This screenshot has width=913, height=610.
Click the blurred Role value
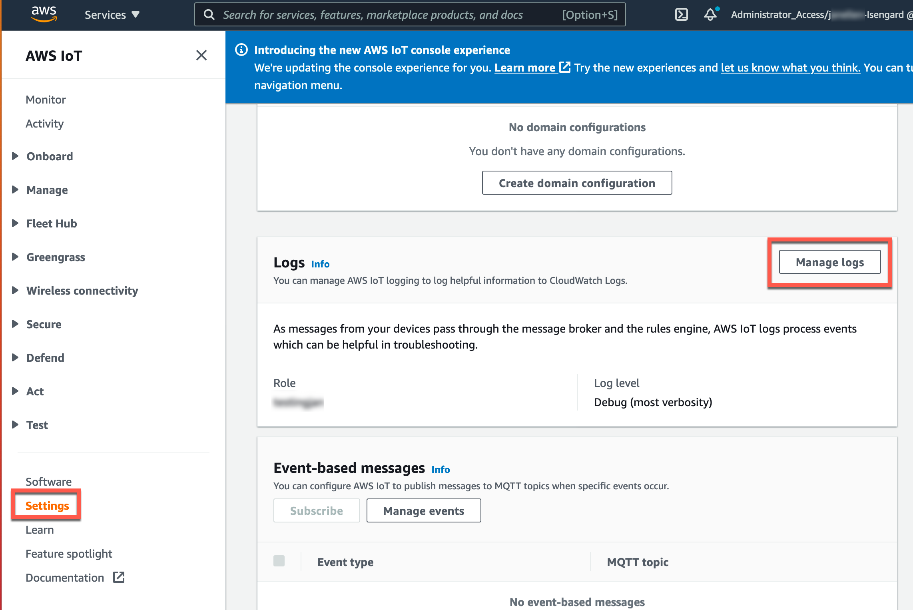click(298, 402)
